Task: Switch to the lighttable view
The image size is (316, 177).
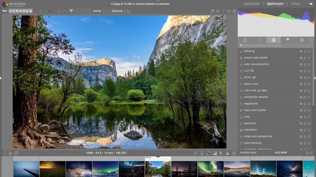Action: (x=251, y=4)
